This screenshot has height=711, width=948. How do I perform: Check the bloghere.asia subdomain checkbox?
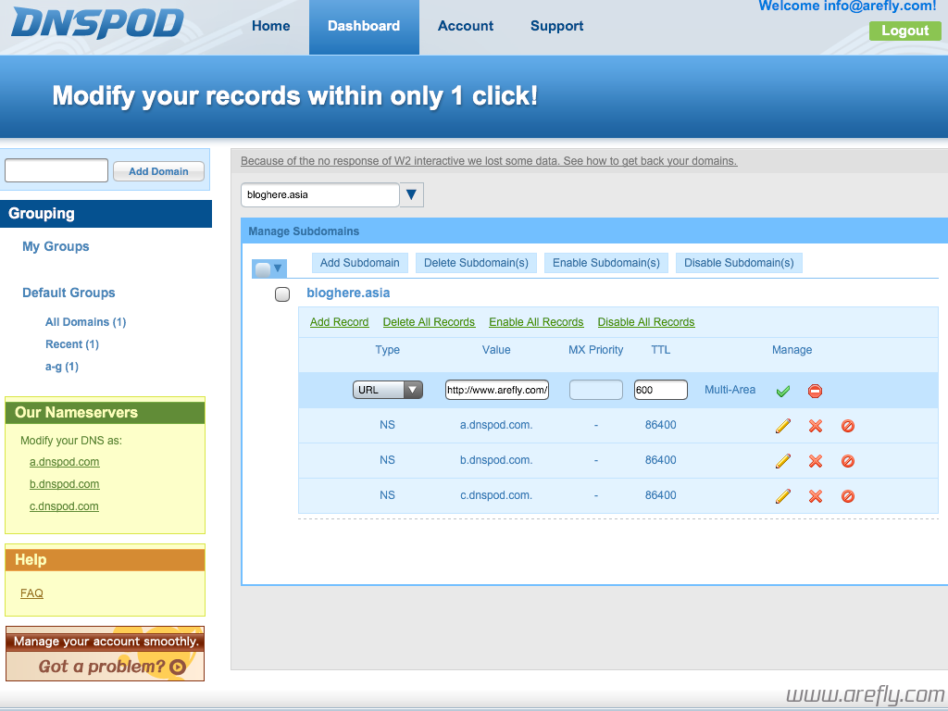click(x=282, y=294)
